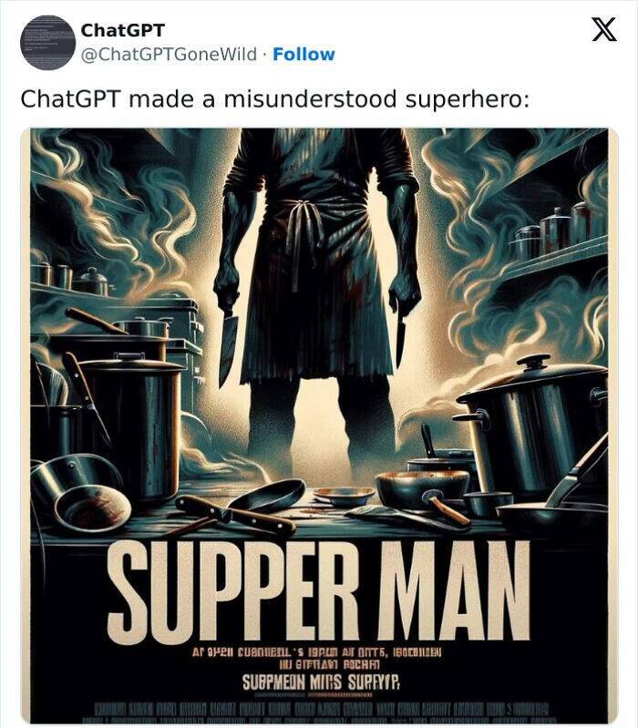Click the @ChatGPTGoneWild handle
The image size is (638, 728).
[x=169, y=55]
